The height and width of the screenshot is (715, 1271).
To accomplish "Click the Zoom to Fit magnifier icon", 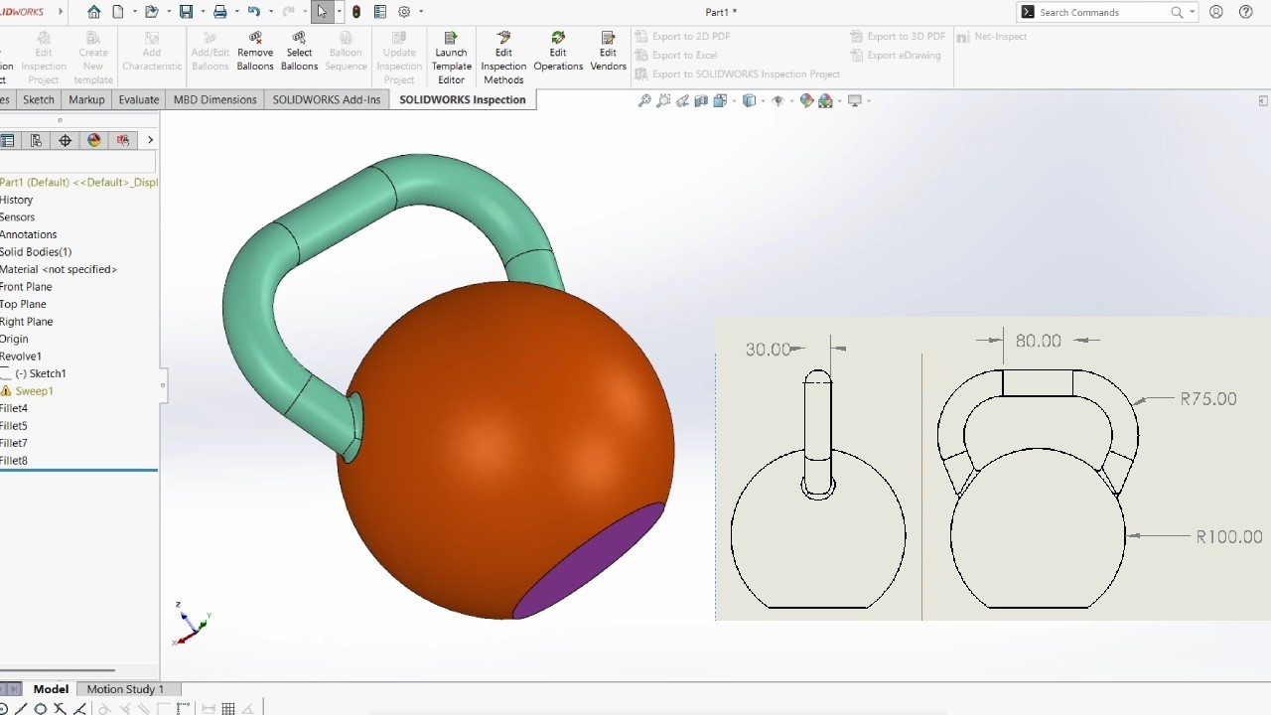I will click(x=644, y=100).
